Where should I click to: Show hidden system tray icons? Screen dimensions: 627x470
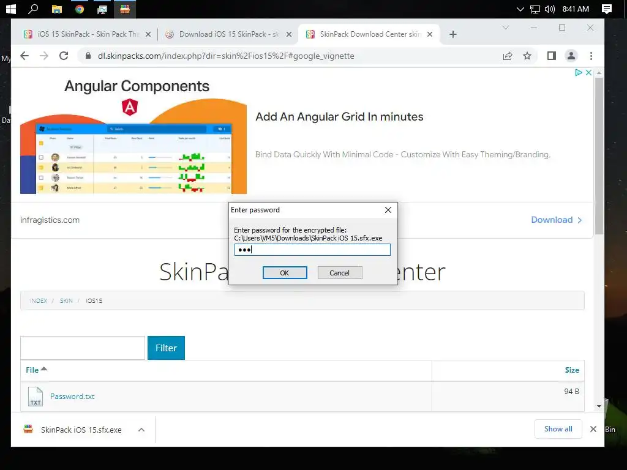(x=520, y=9)
